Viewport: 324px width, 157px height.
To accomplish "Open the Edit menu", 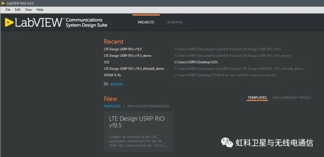I will tap(18, 10).
